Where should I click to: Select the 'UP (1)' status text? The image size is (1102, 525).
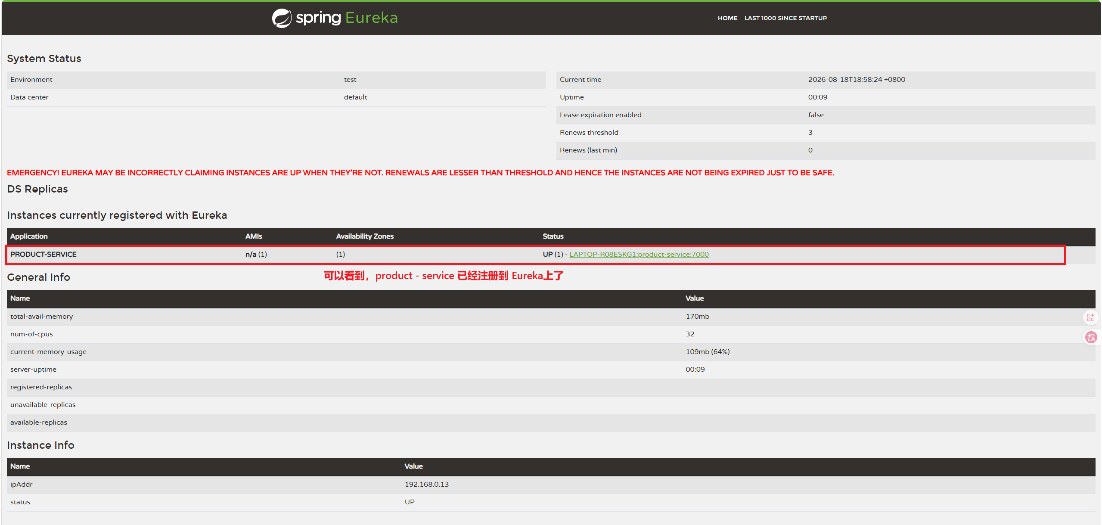[x=553, y=255]
